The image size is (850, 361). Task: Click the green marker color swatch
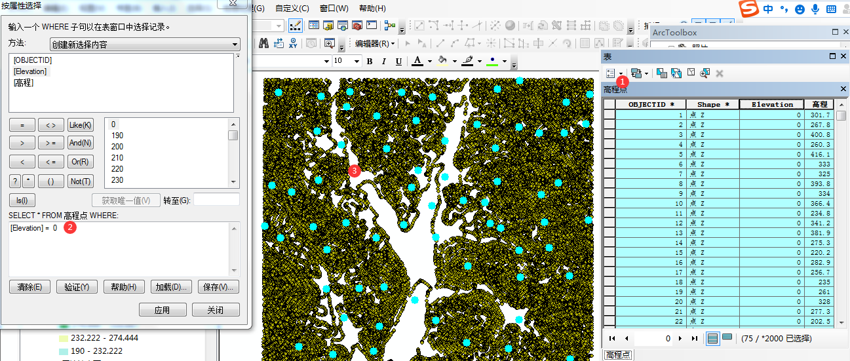tap(493, 61)
